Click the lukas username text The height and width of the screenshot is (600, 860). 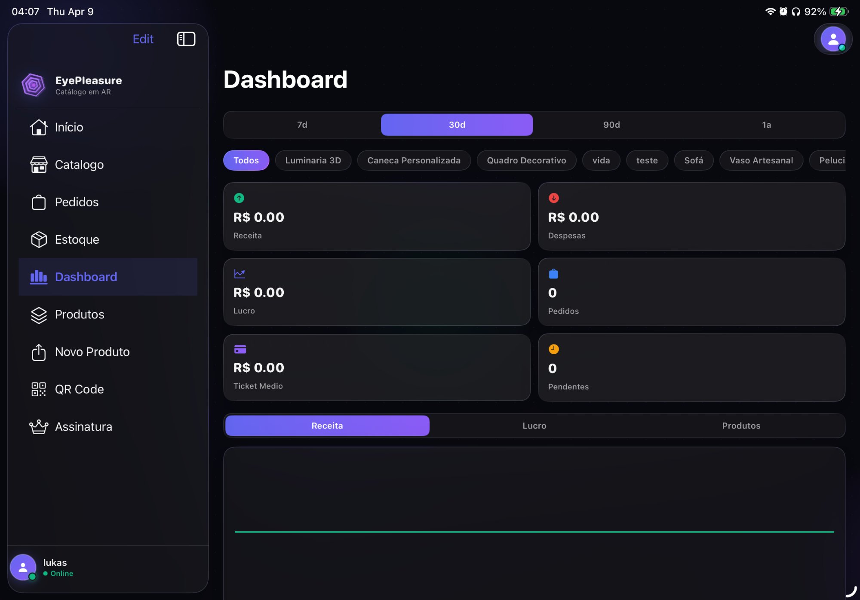(55, 563)
